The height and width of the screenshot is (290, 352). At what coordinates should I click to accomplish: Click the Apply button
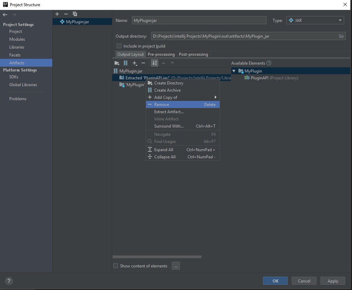coord(333,281)
